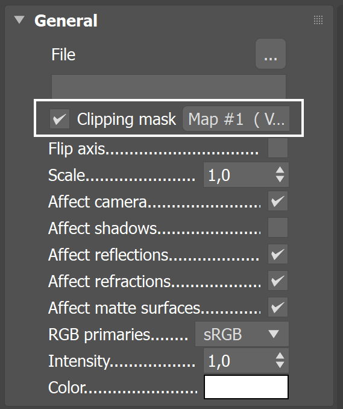Disable the Affect camera checkbox
Screen dimensions: 343x409
point(278,201)
